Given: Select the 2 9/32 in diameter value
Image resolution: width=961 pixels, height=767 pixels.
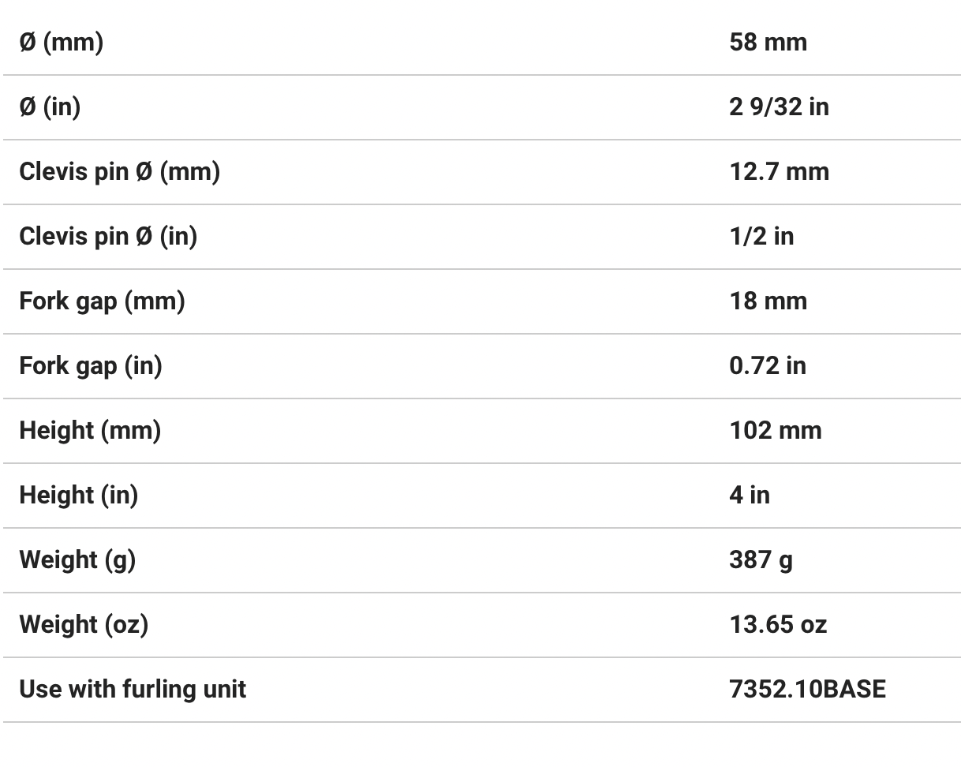Looking at the screenshot, I should pos(779,107).
